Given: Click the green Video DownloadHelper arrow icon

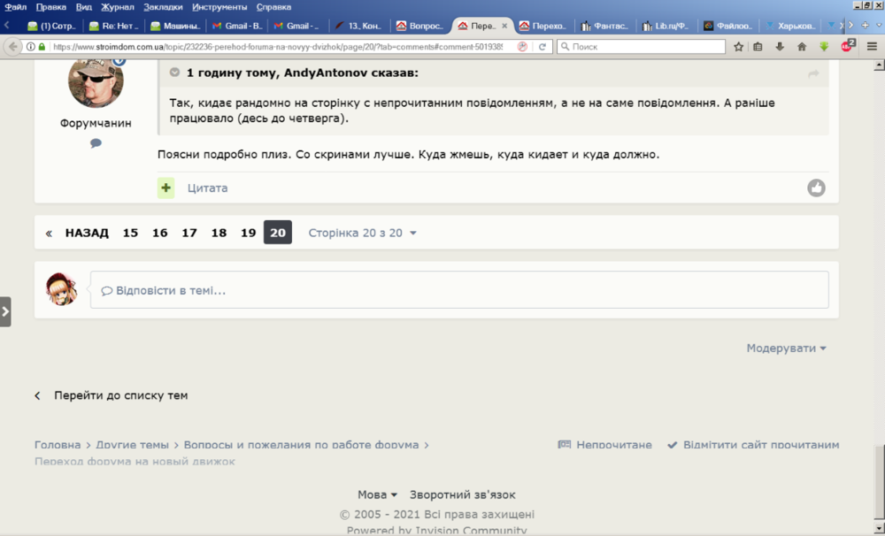Looking at the screenshot, I should point(824,47).
